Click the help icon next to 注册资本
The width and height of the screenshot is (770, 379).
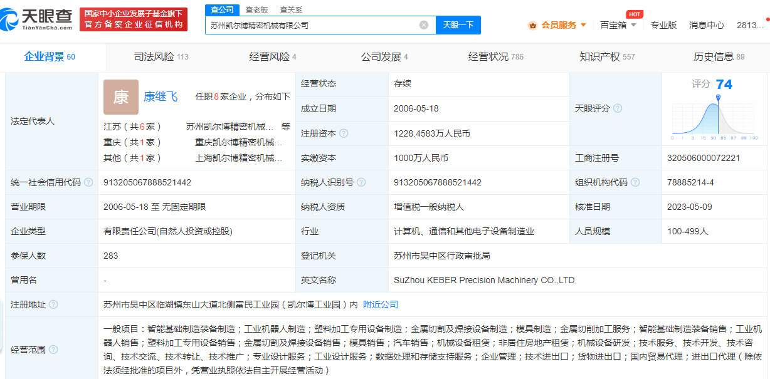tap(344, 133)
